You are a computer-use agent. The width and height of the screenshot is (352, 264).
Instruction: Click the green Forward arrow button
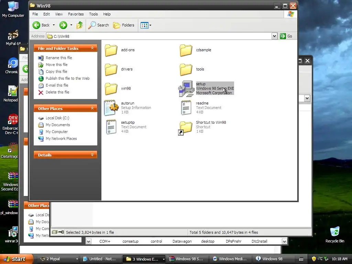[x=63, y=25]
